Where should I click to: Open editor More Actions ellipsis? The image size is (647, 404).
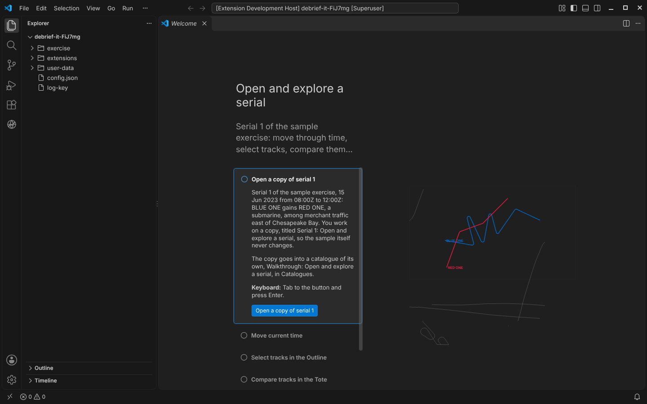coord(638,23)
